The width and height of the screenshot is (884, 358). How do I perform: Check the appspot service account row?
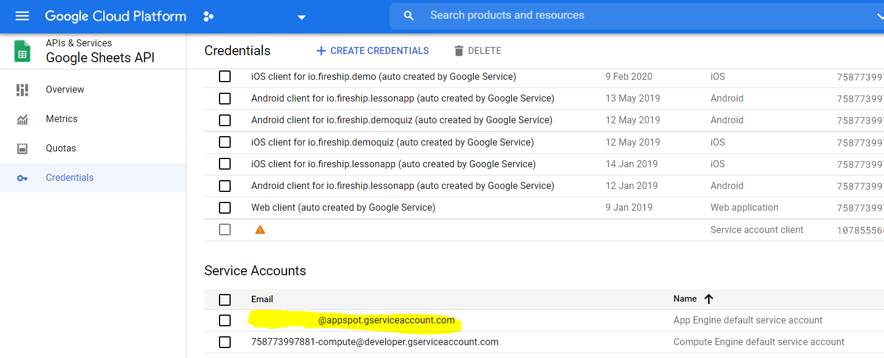(x=225, y=320)
